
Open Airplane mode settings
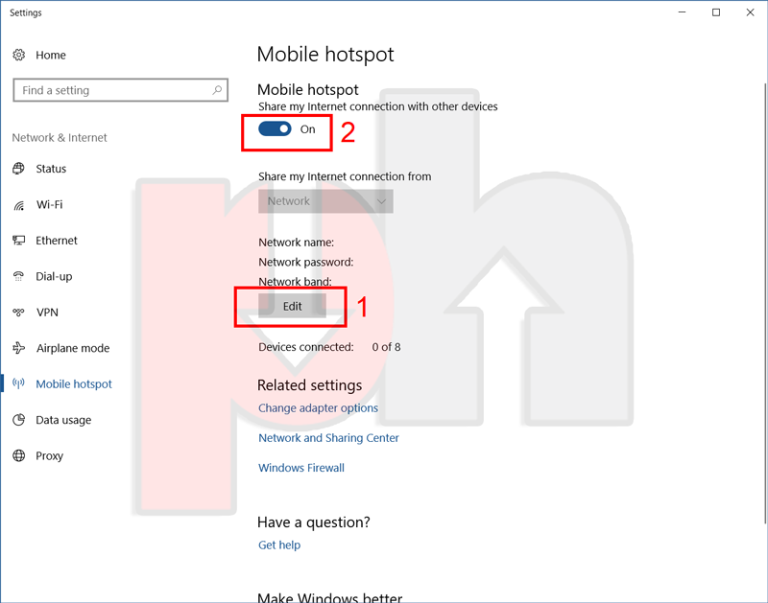pos(73,348)
